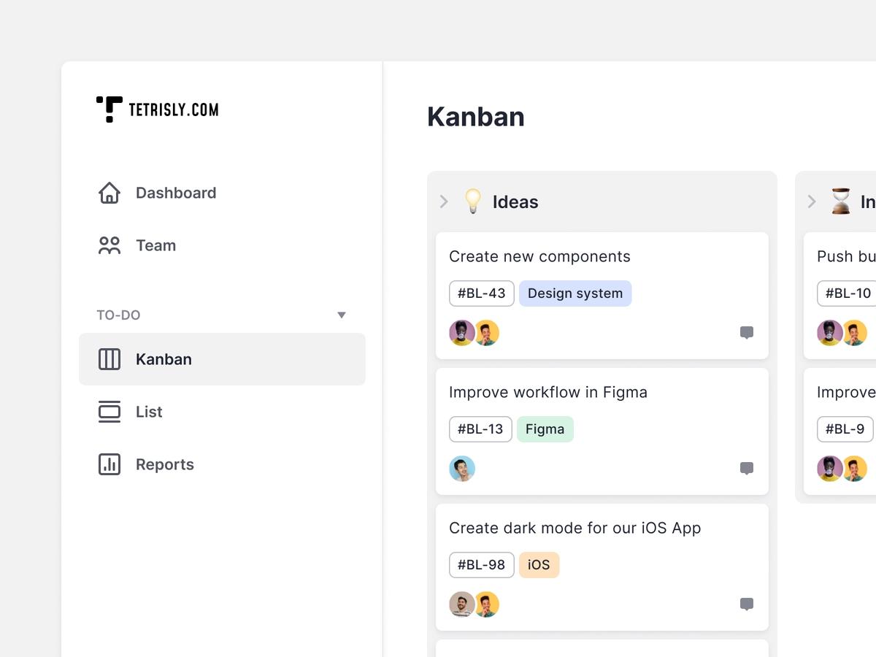Select the blue Design system label
This screenshot has width=876, height=657.
[575, 293]
